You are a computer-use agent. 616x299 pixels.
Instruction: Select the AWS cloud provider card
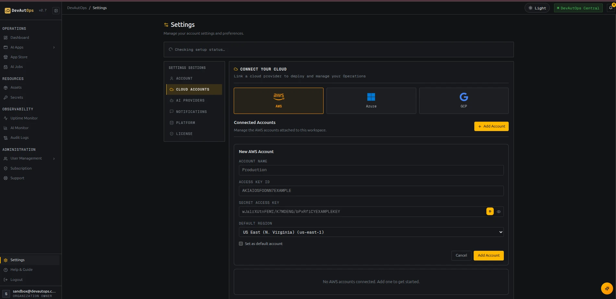(278, 101)
